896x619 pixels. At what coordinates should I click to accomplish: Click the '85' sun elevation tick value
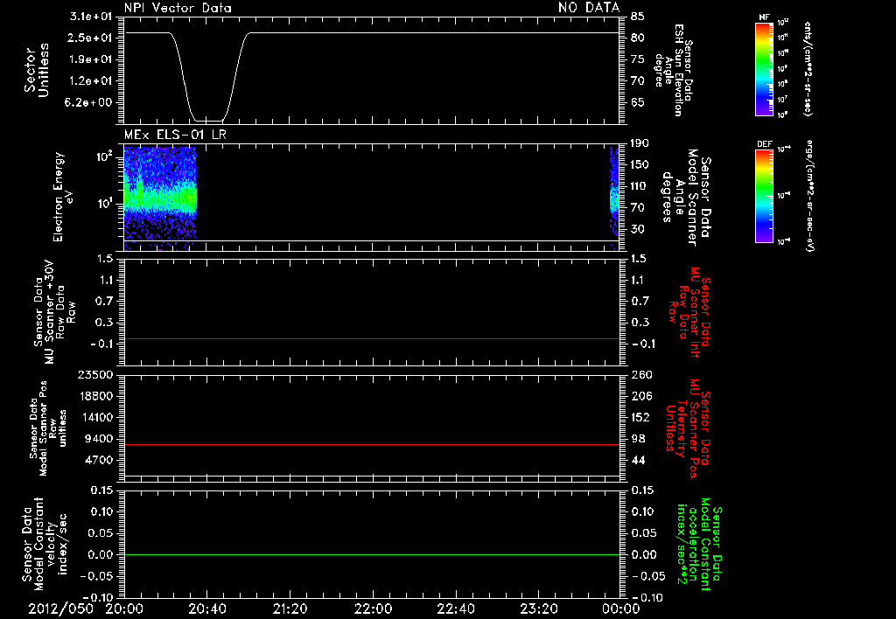tap(638, 16)
